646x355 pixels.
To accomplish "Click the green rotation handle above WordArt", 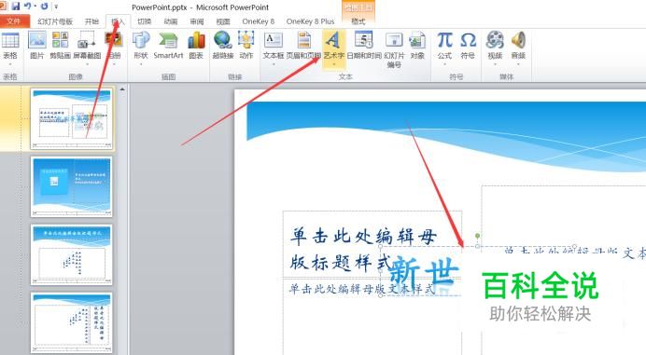I will pyautogui.click(x=477, y=236).
